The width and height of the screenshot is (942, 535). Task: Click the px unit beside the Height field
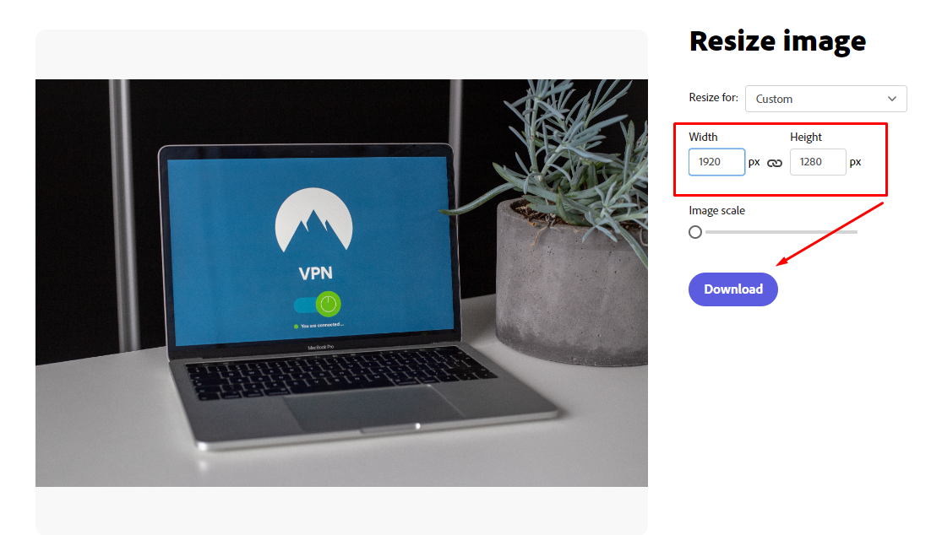tap(856, 163)
